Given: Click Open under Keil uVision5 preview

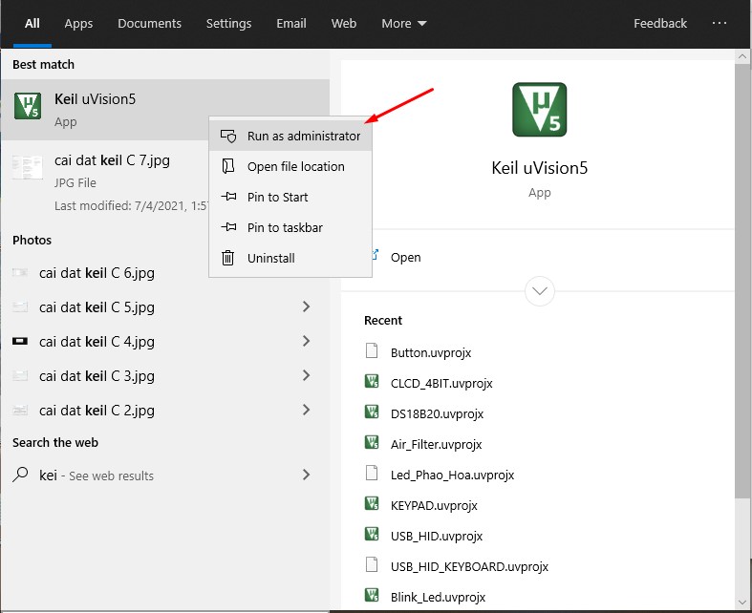Looking at the screenshot, I should 405,257.
